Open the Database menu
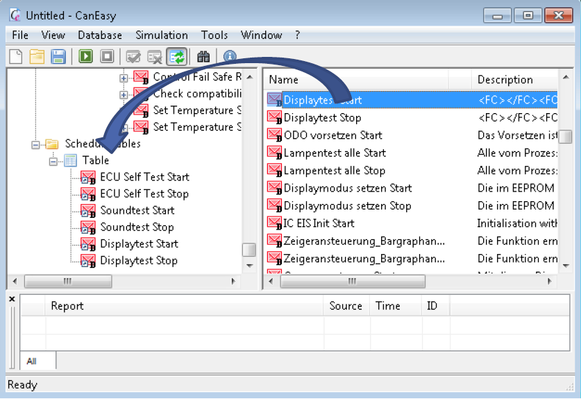The width and height of the screenshot is (581, 399). (99, 35)
